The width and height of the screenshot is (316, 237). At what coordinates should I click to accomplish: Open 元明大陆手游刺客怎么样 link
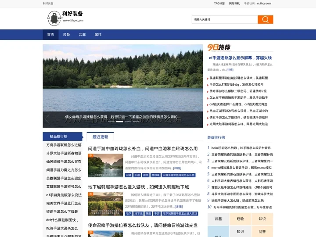click(239, 124)
